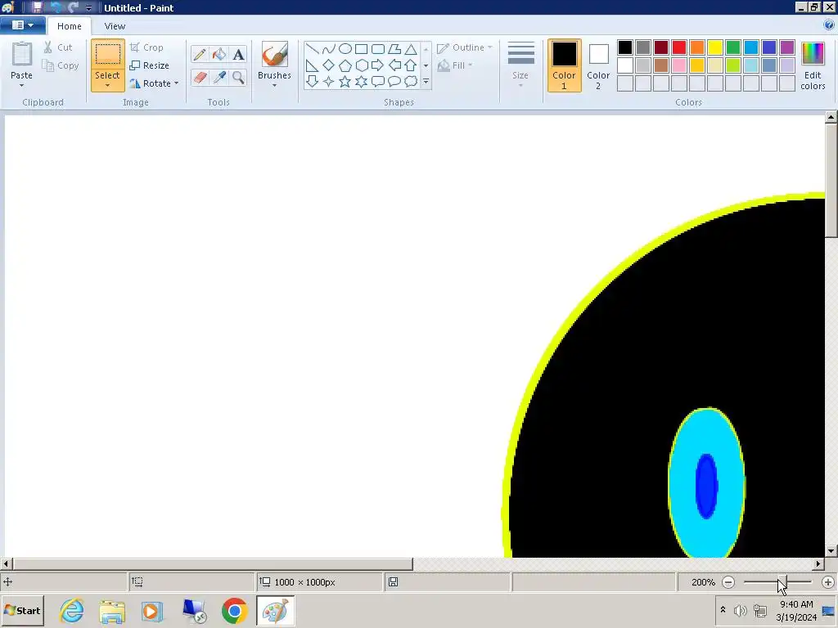Select the Color picker eyedropper tool
Image resolution: width=838 pixels, height=628 pixels.
219,78
